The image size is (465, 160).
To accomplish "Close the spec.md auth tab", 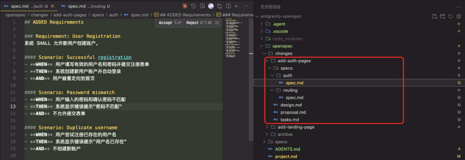I will 53,6.
